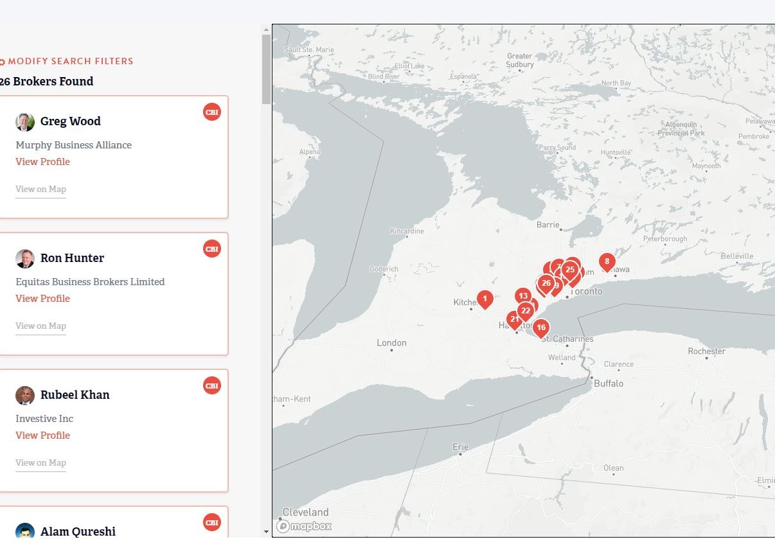Select map marker number 22
This screenshot has height=553, width=775.
526,311
